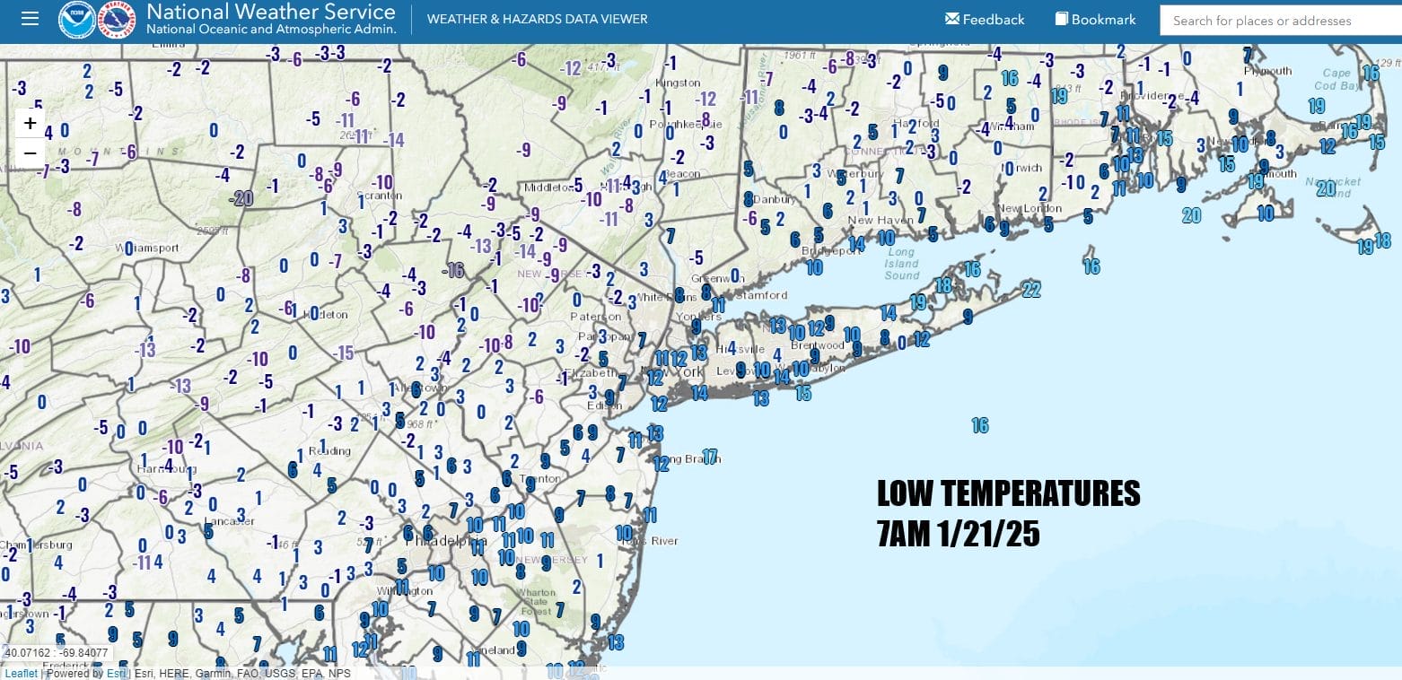Click the 17 marker near Long Branch
1402x680 pixels.
click(x=710, y=457)
